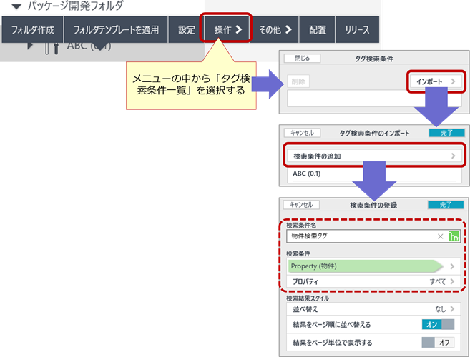Toggle 結果をページ単位で表示する switch
470x357 pixels.
[438, 342]
